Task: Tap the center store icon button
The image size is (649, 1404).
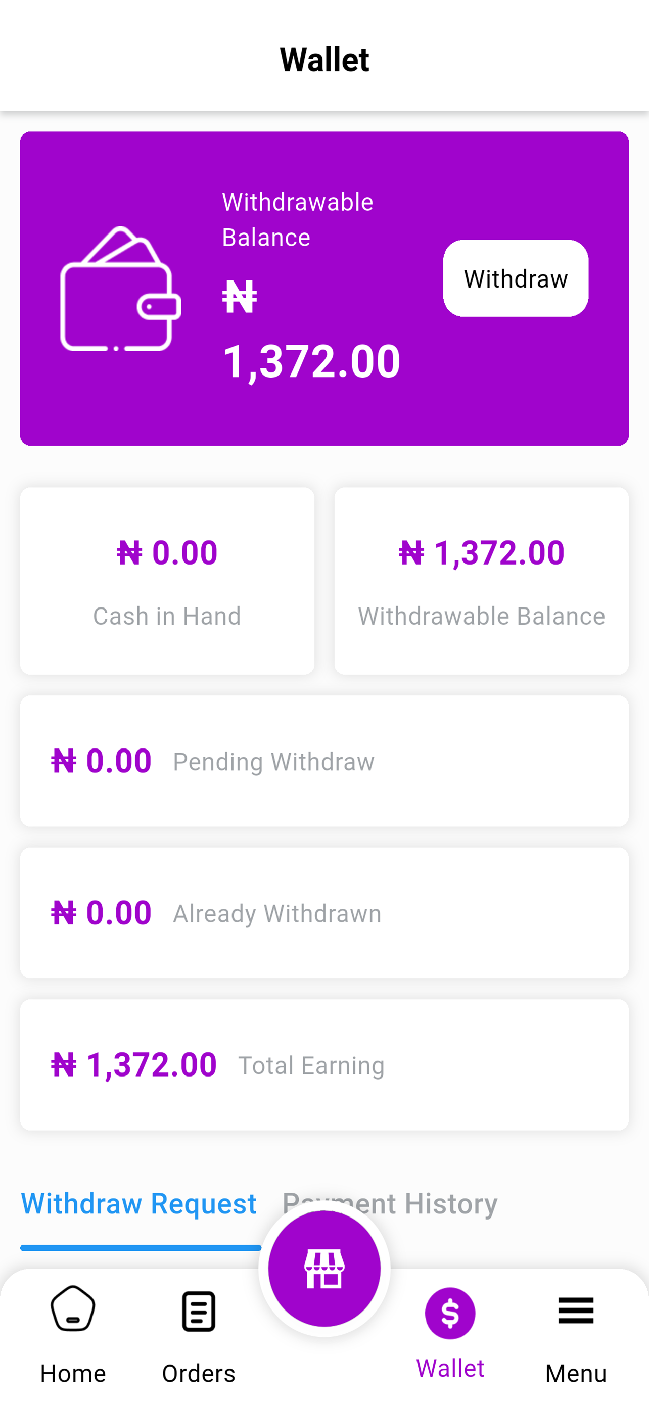Action: pos(324,1268)
